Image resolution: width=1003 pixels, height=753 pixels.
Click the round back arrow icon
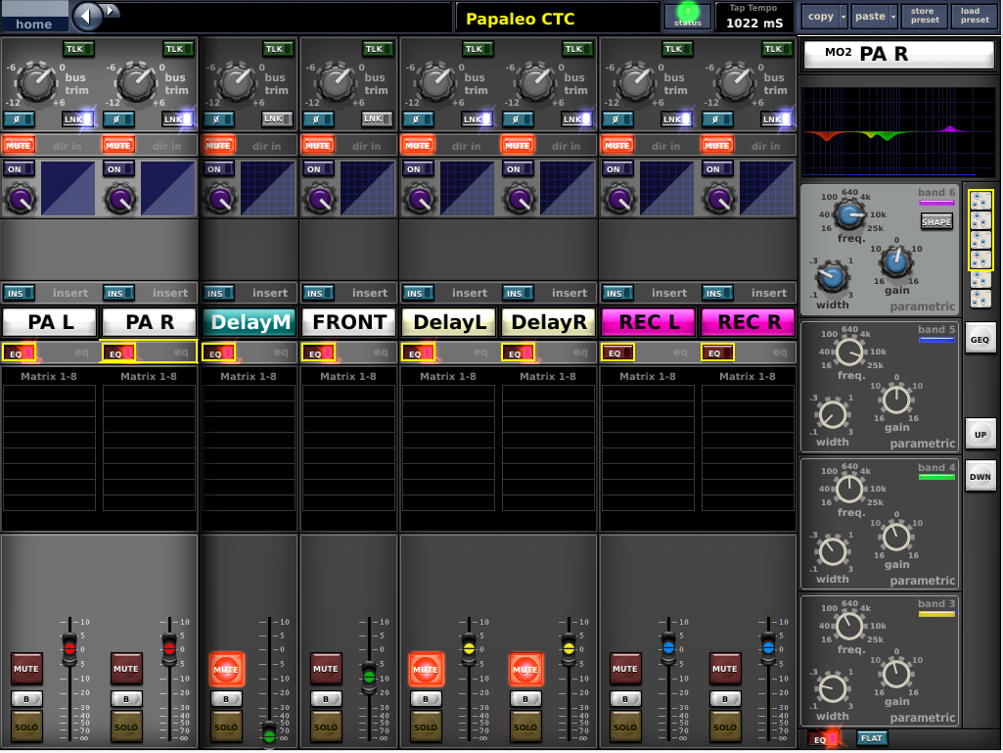(x=88, y=17)
